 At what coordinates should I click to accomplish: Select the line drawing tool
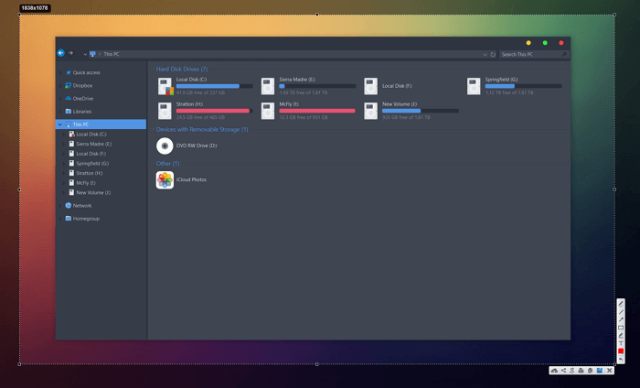click(x=621, y=312)
